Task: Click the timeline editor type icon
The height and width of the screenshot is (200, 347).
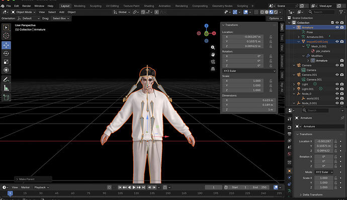Action: [x=6, y=187]
